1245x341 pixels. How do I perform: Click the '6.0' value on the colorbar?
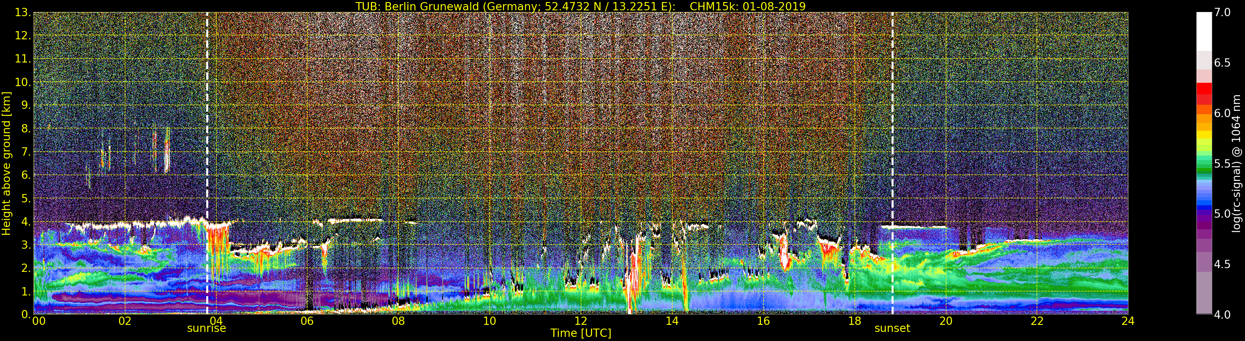point(1222,113)
